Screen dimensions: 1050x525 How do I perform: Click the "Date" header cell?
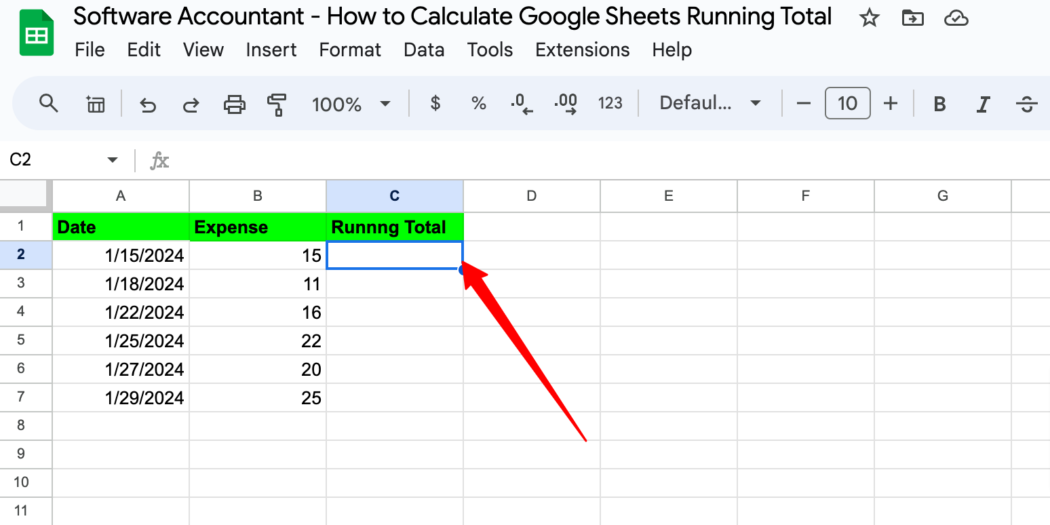[x=121, y=227]
